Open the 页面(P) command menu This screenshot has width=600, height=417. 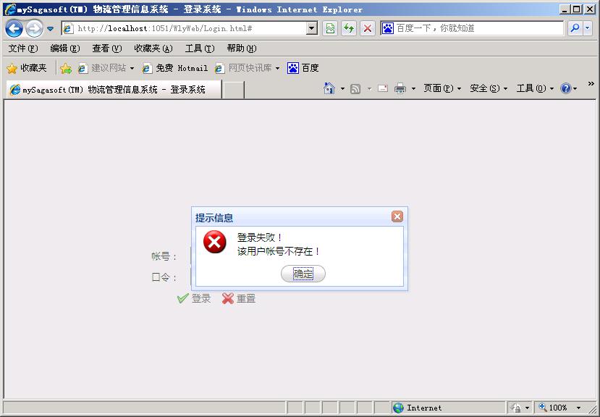point(442,88)
